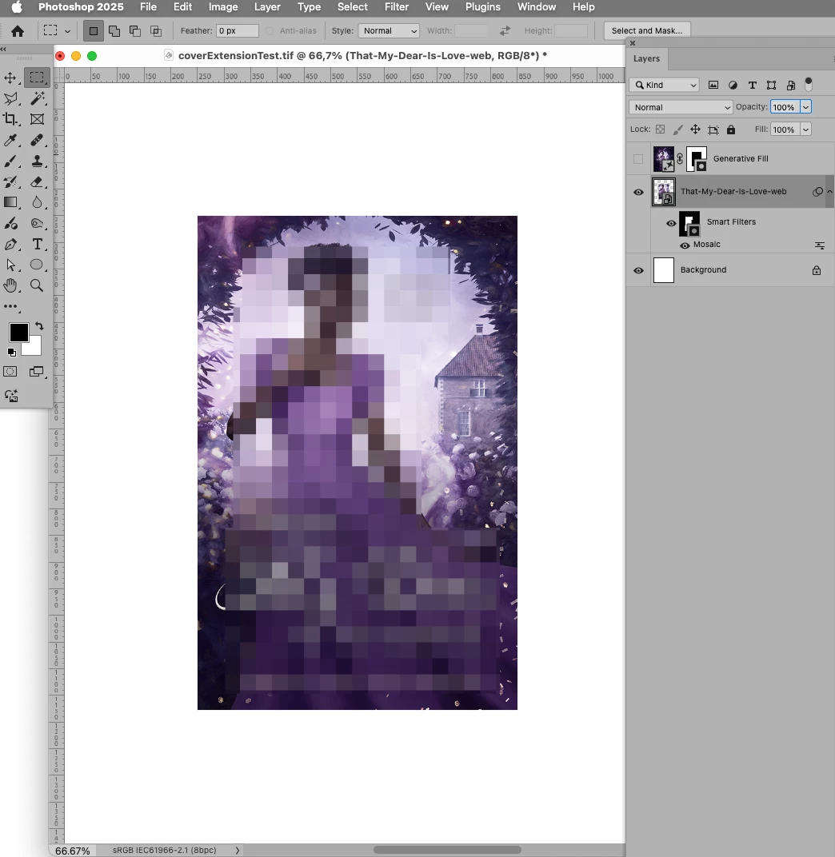Viewport: 835px width, 857px height.
Task: Select the Clone Stamp tool
Action: coord(37,161)
